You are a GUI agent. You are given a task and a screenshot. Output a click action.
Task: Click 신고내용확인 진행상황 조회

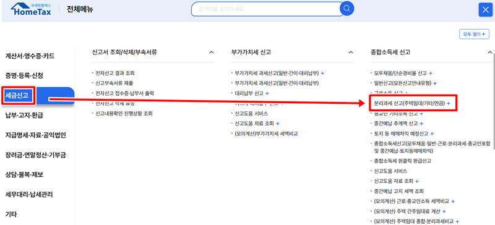pyautogui.click(x=124, y=113)
